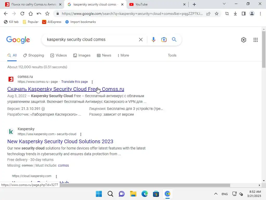Open Скачать Kaspersky Security Cloud Free link
266x200 pixels.
point(66,89)
